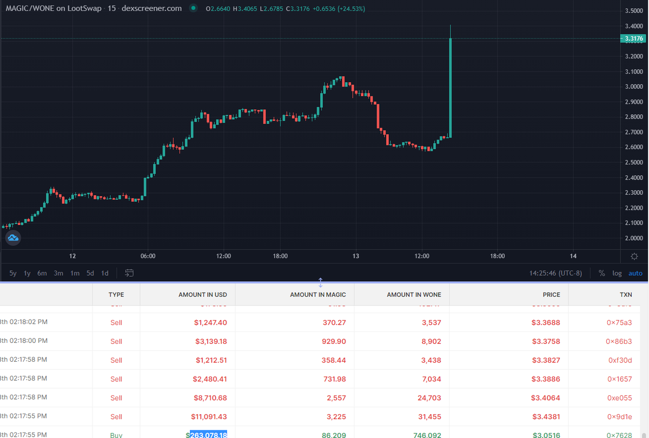
Task: Set chart range to 1d
Action: tap(105, 273)
